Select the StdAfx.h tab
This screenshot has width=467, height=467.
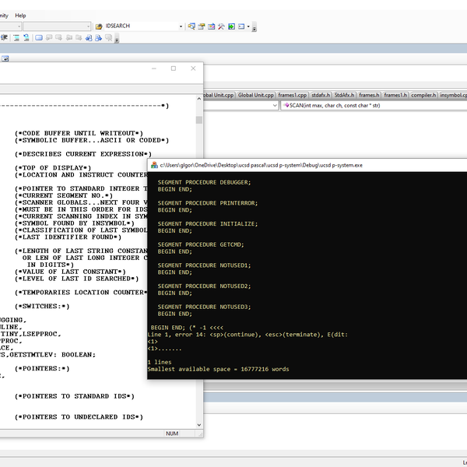pyautogui.click(x=344, y=95)
